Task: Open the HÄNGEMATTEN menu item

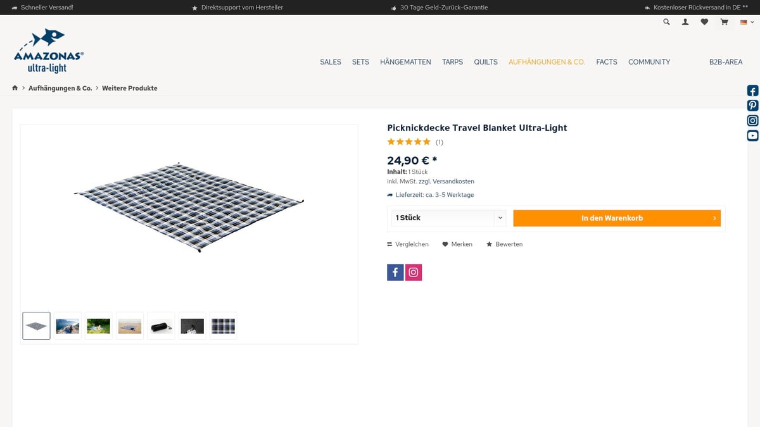Action: pos(405,62)
